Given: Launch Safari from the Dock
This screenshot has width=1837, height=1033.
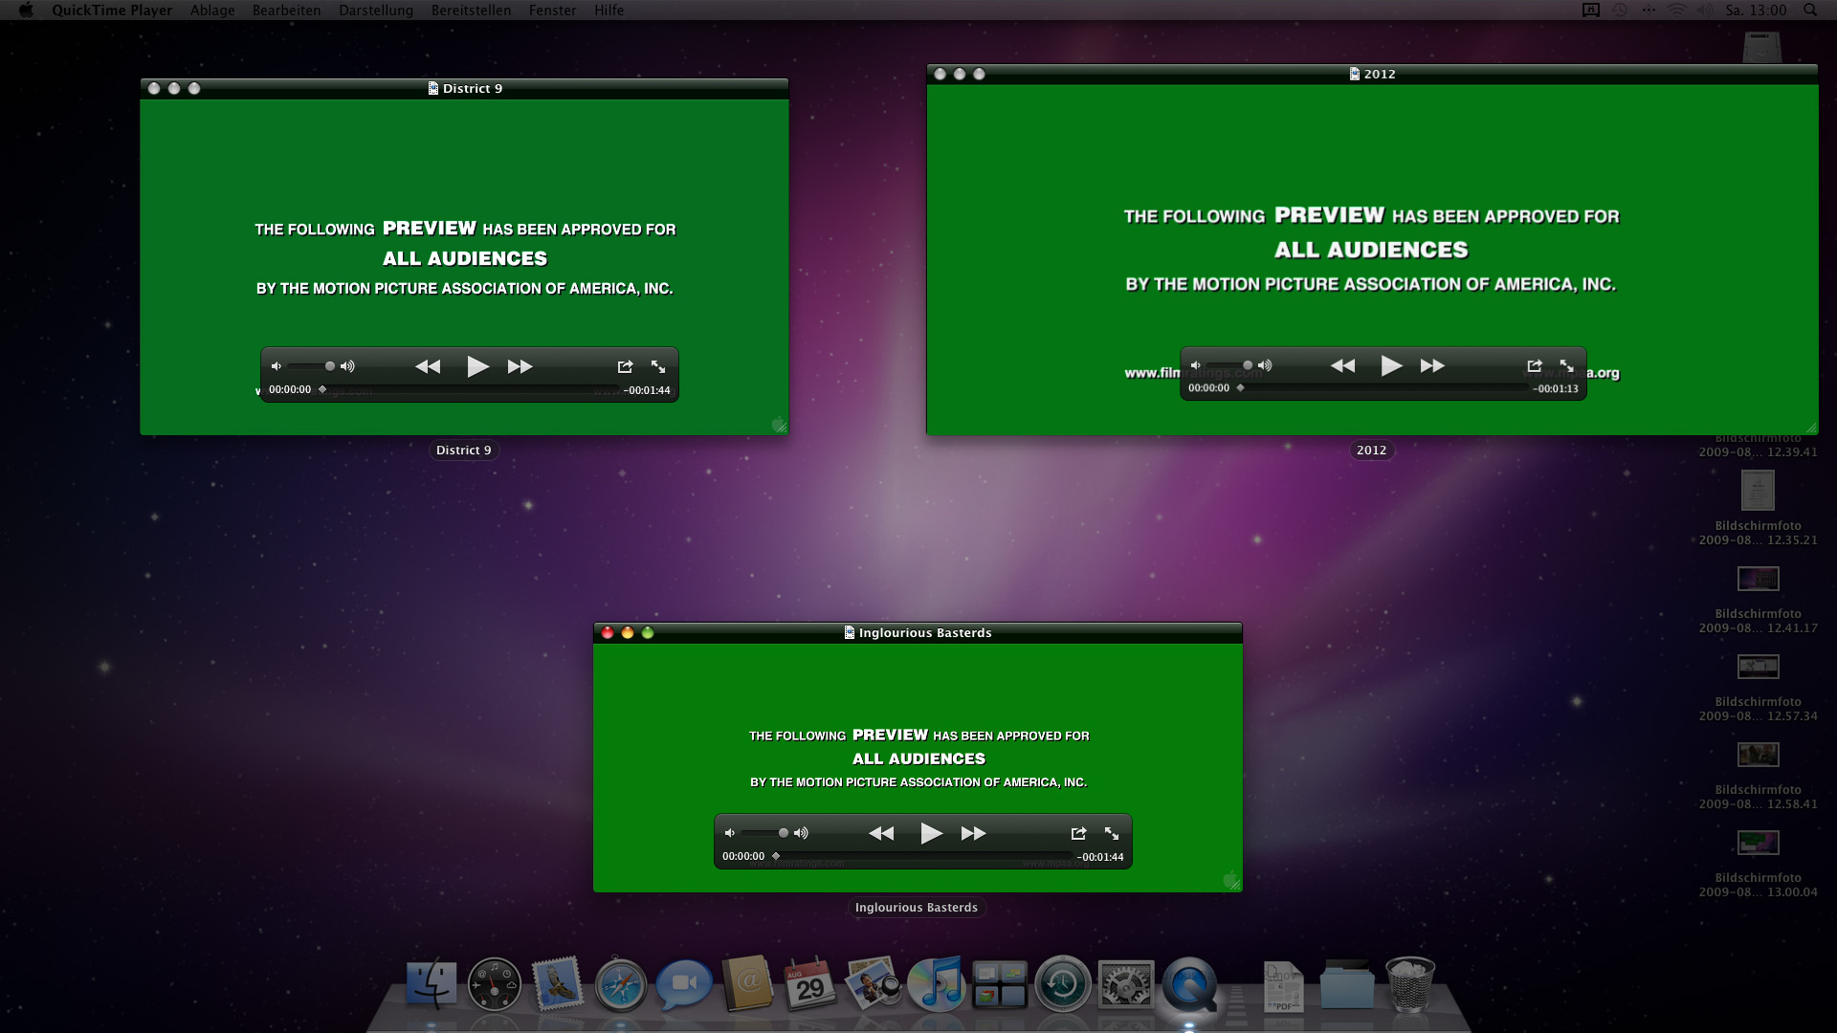Looking at the screenshot, I should 620,985.
